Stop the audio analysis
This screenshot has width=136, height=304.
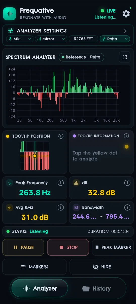pos(68,247)
